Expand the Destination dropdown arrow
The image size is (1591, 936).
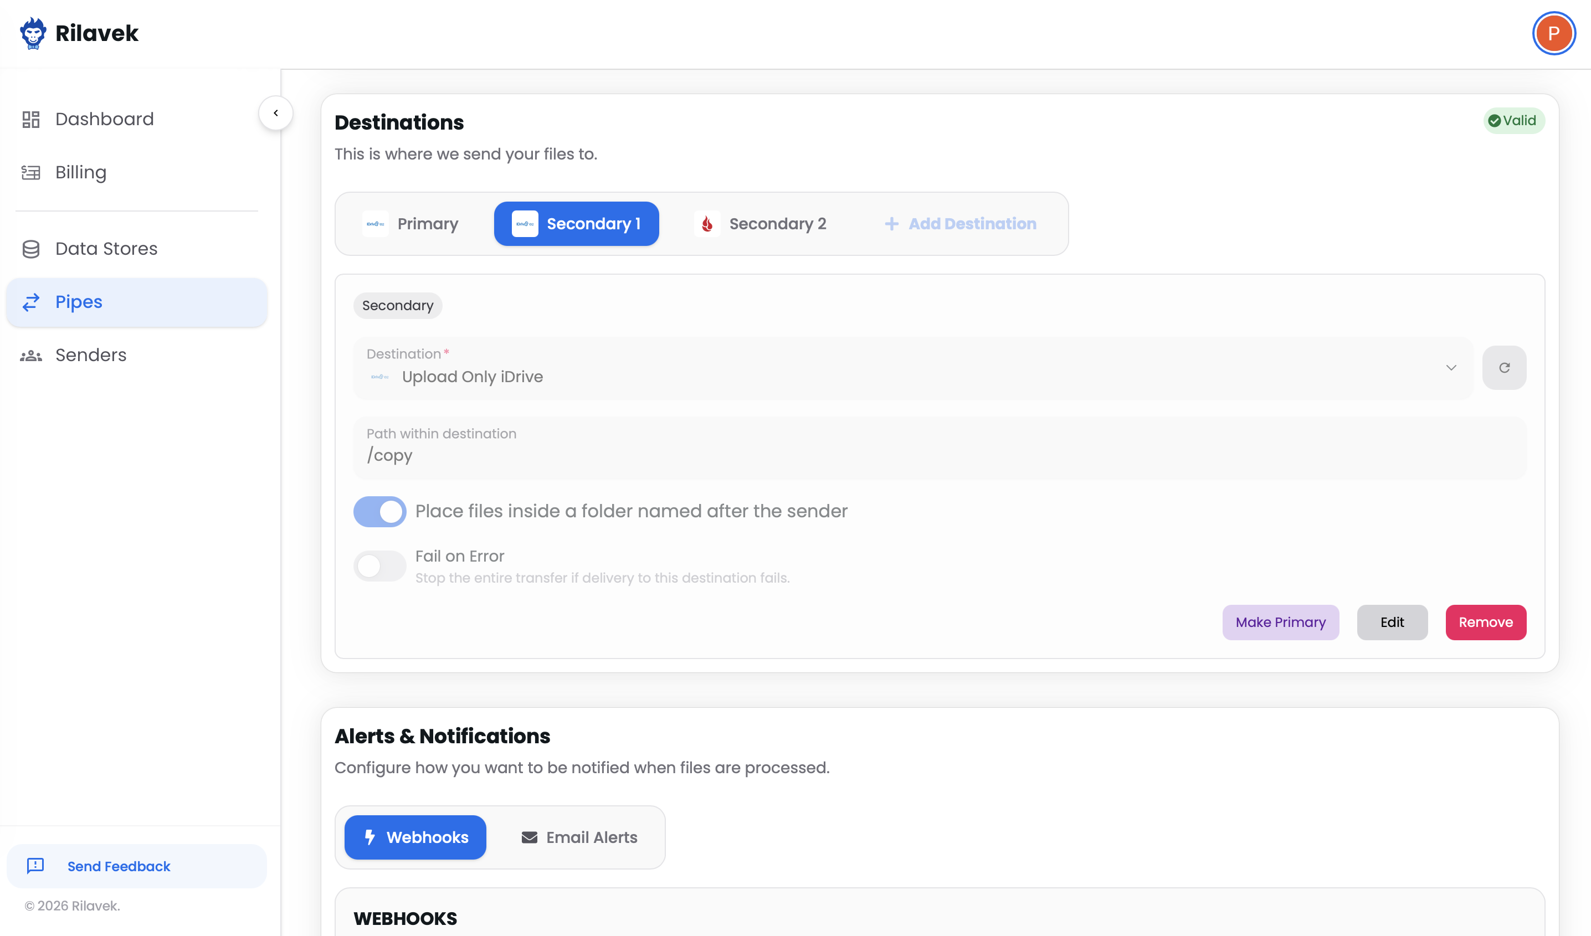coord(1451,367)
